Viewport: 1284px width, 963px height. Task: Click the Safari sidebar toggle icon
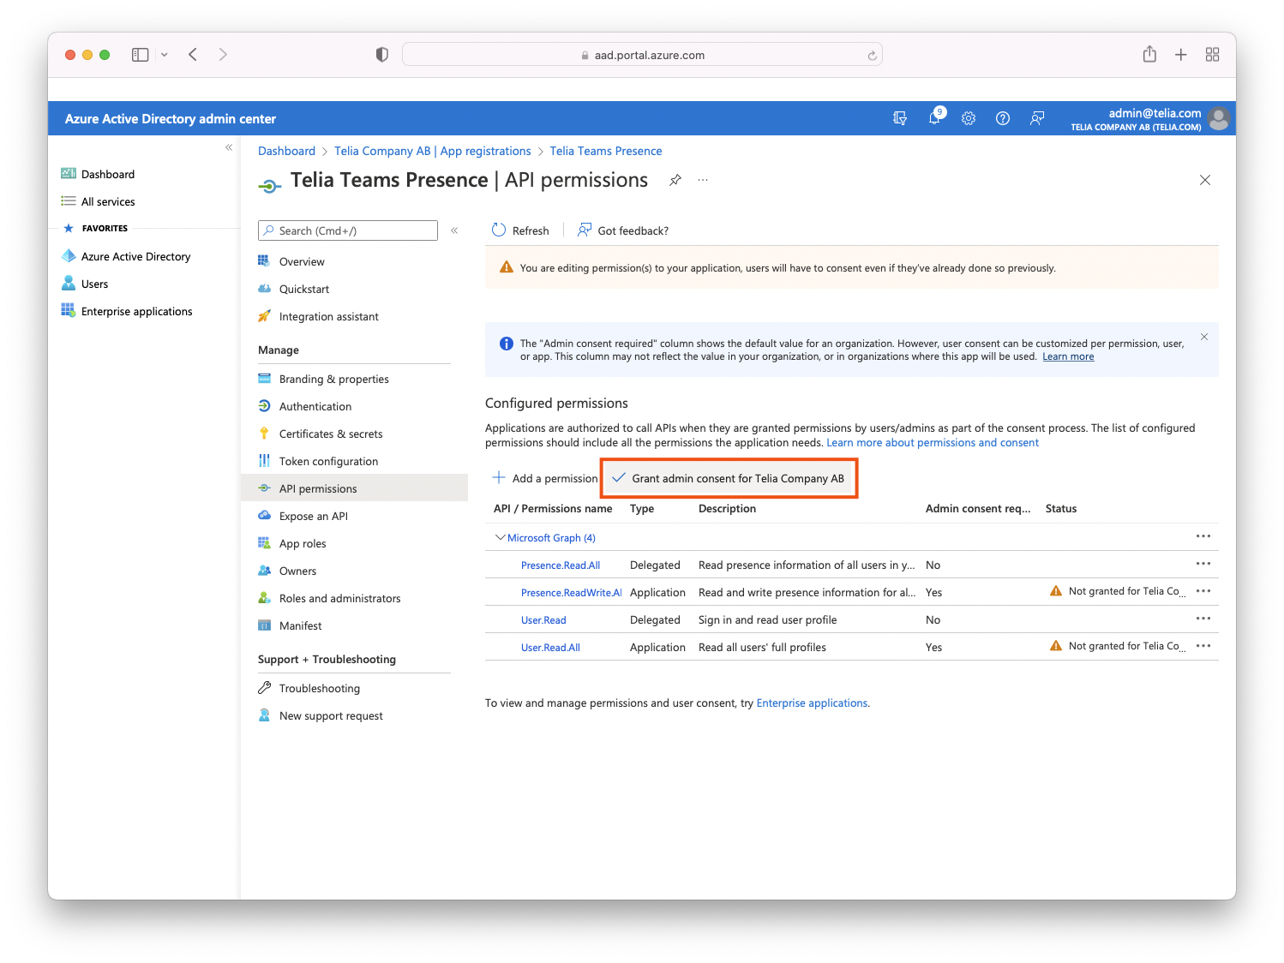tap(141, 55)
